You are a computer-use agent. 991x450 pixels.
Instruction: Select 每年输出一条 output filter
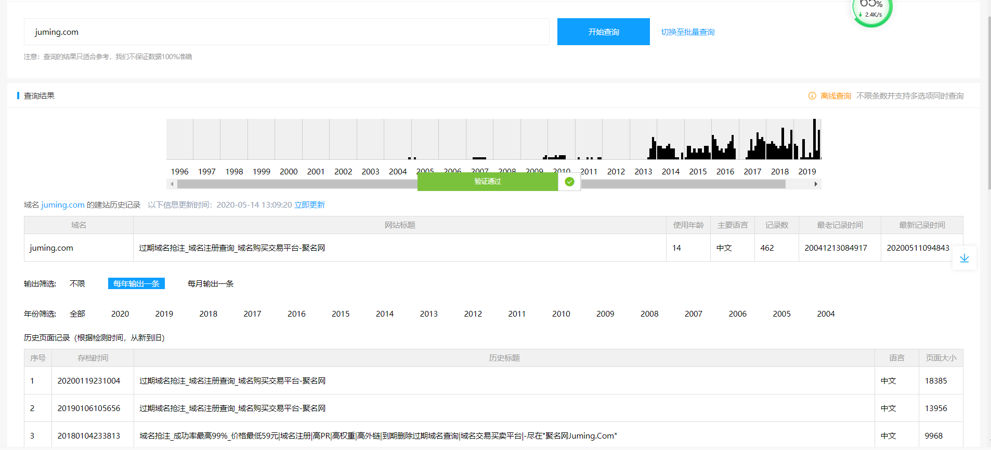[136, 284]
